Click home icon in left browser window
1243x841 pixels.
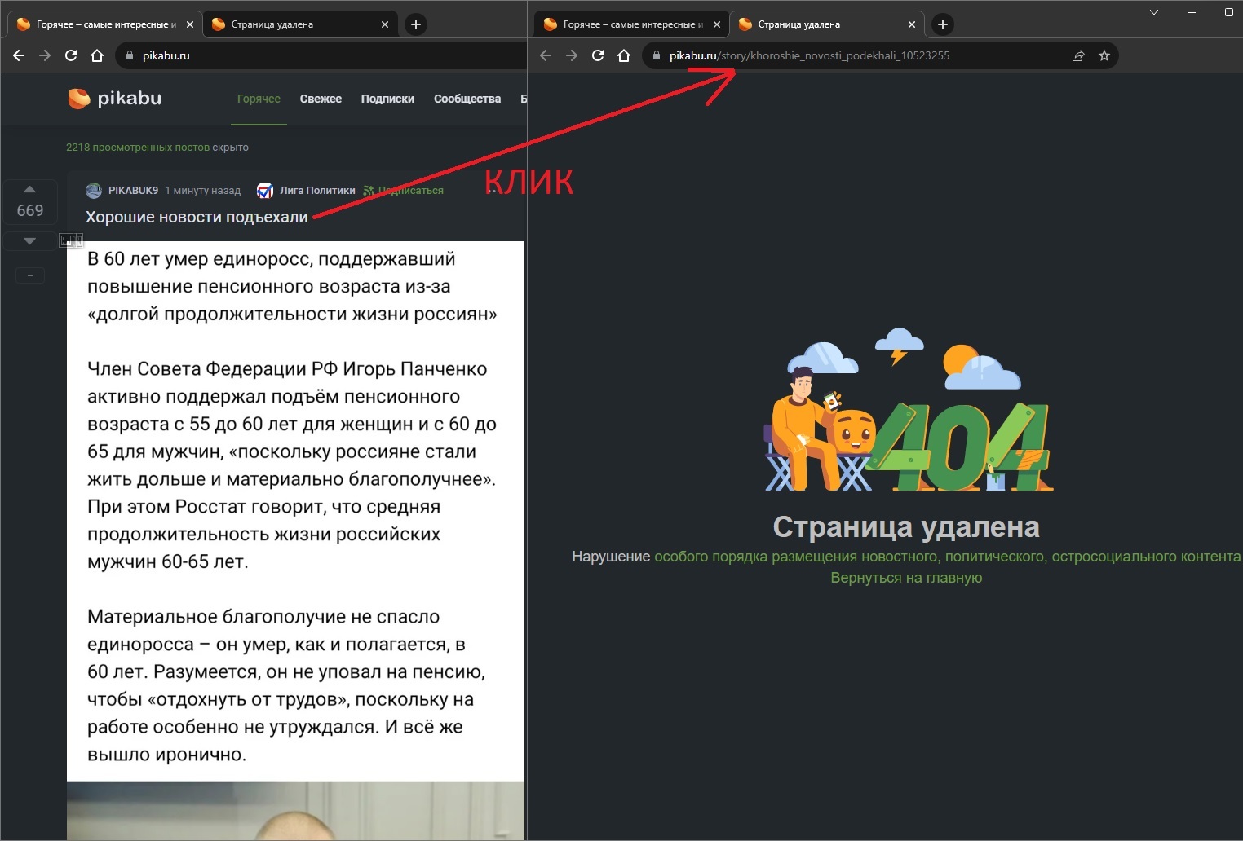[x=97, y=55]
